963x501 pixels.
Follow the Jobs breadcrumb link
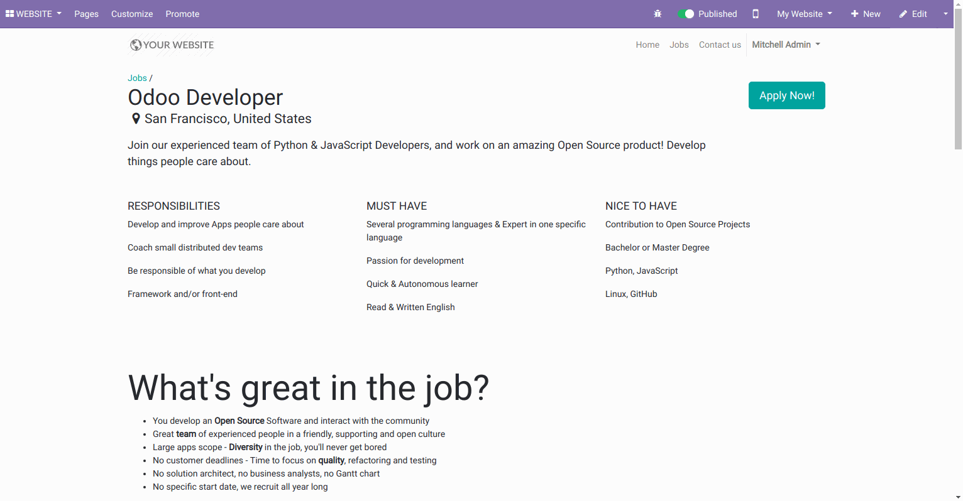(137, 78)
